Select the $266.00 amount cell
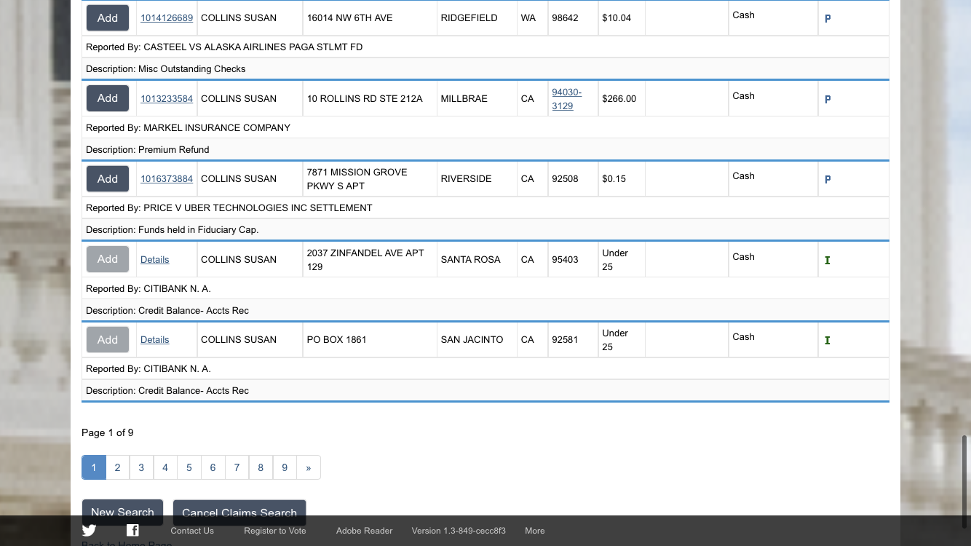The height and width of the screenshot is (546, 971). tap(622, 98)
